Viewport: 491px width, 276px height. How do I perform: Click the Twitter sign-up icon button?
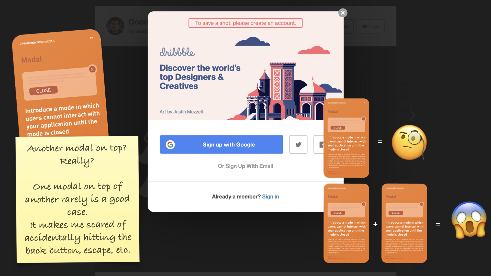[298, 144]
